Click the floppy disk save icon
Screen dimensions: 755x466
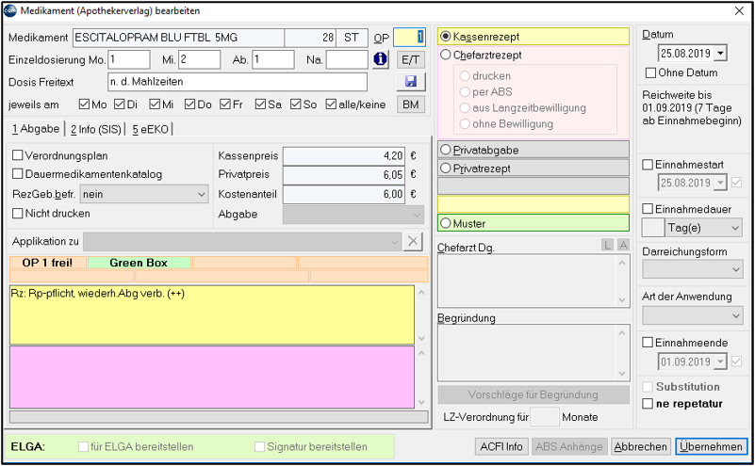(x=411, y=81)
